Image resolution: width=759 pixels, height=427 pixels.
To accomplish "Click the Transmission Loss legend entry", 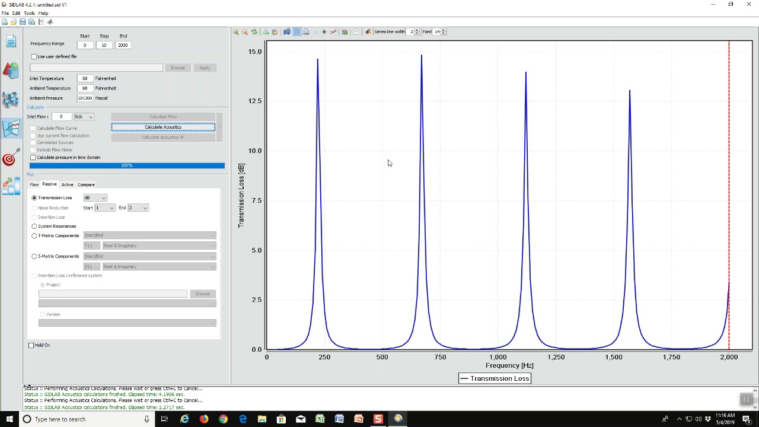I will point(495,378).
